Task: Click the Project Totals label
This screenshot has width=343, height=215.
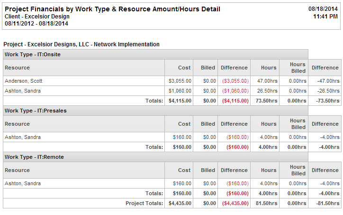Action: coord(144,203)
